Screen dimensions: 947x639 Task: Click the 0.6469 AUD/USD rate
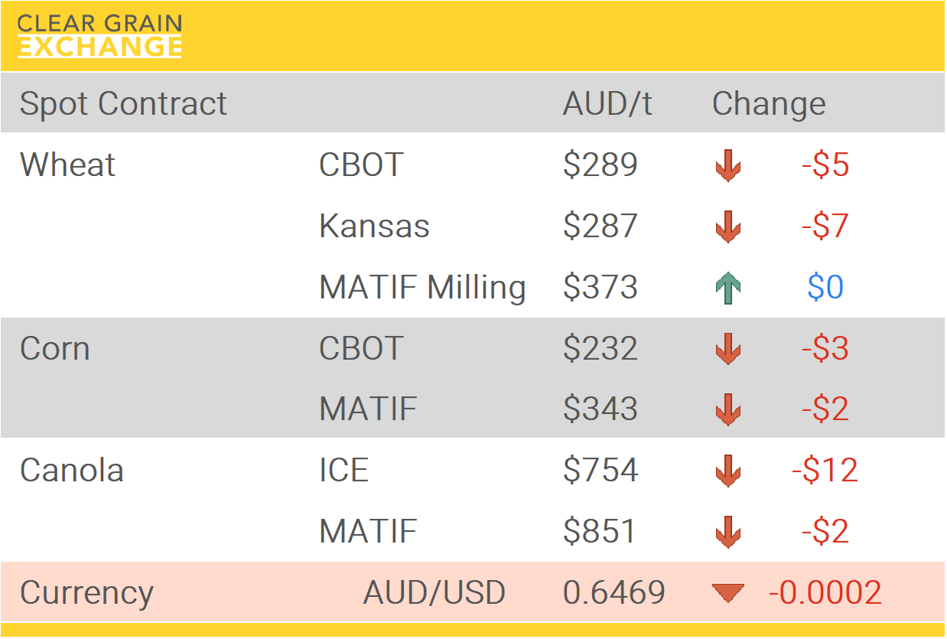(x=613, y=592)
